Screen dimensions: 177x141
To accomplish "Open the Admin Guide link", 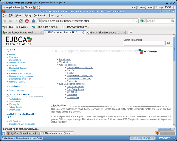I will coord(15,107).
